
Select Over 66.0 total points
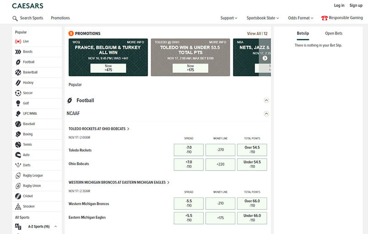point(252,203)
